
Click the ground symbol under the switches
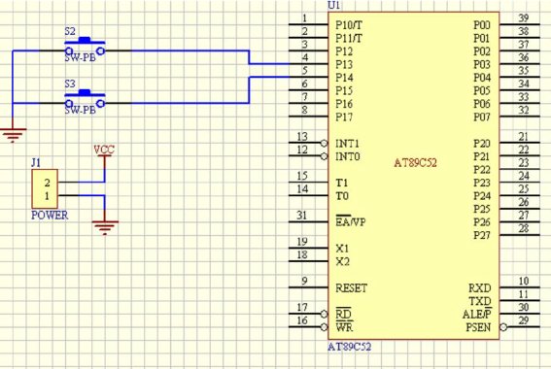pos(13,135)
